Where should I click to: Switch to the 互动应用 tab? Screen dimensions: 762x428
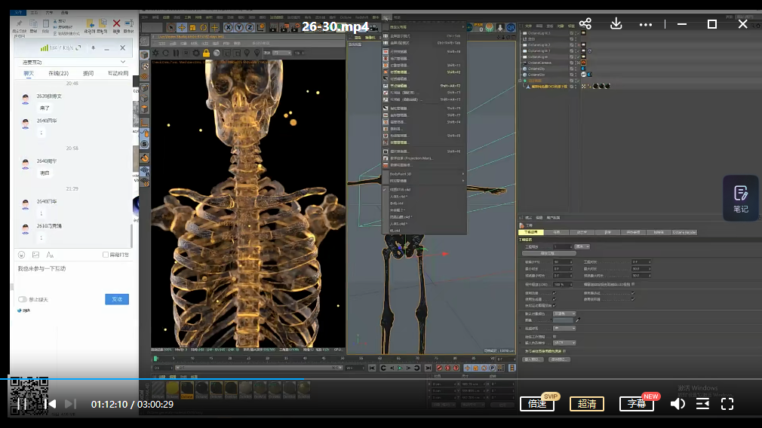(118, 73)
